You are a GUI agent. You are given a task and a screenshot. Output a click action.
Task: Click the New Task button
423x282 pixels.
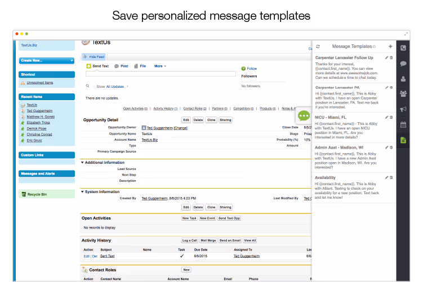(189, 218)
